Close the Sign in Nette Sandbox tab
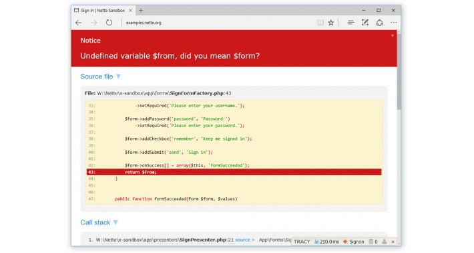Image resolution: width=474 pixels, height=253 pixels. 130,10
